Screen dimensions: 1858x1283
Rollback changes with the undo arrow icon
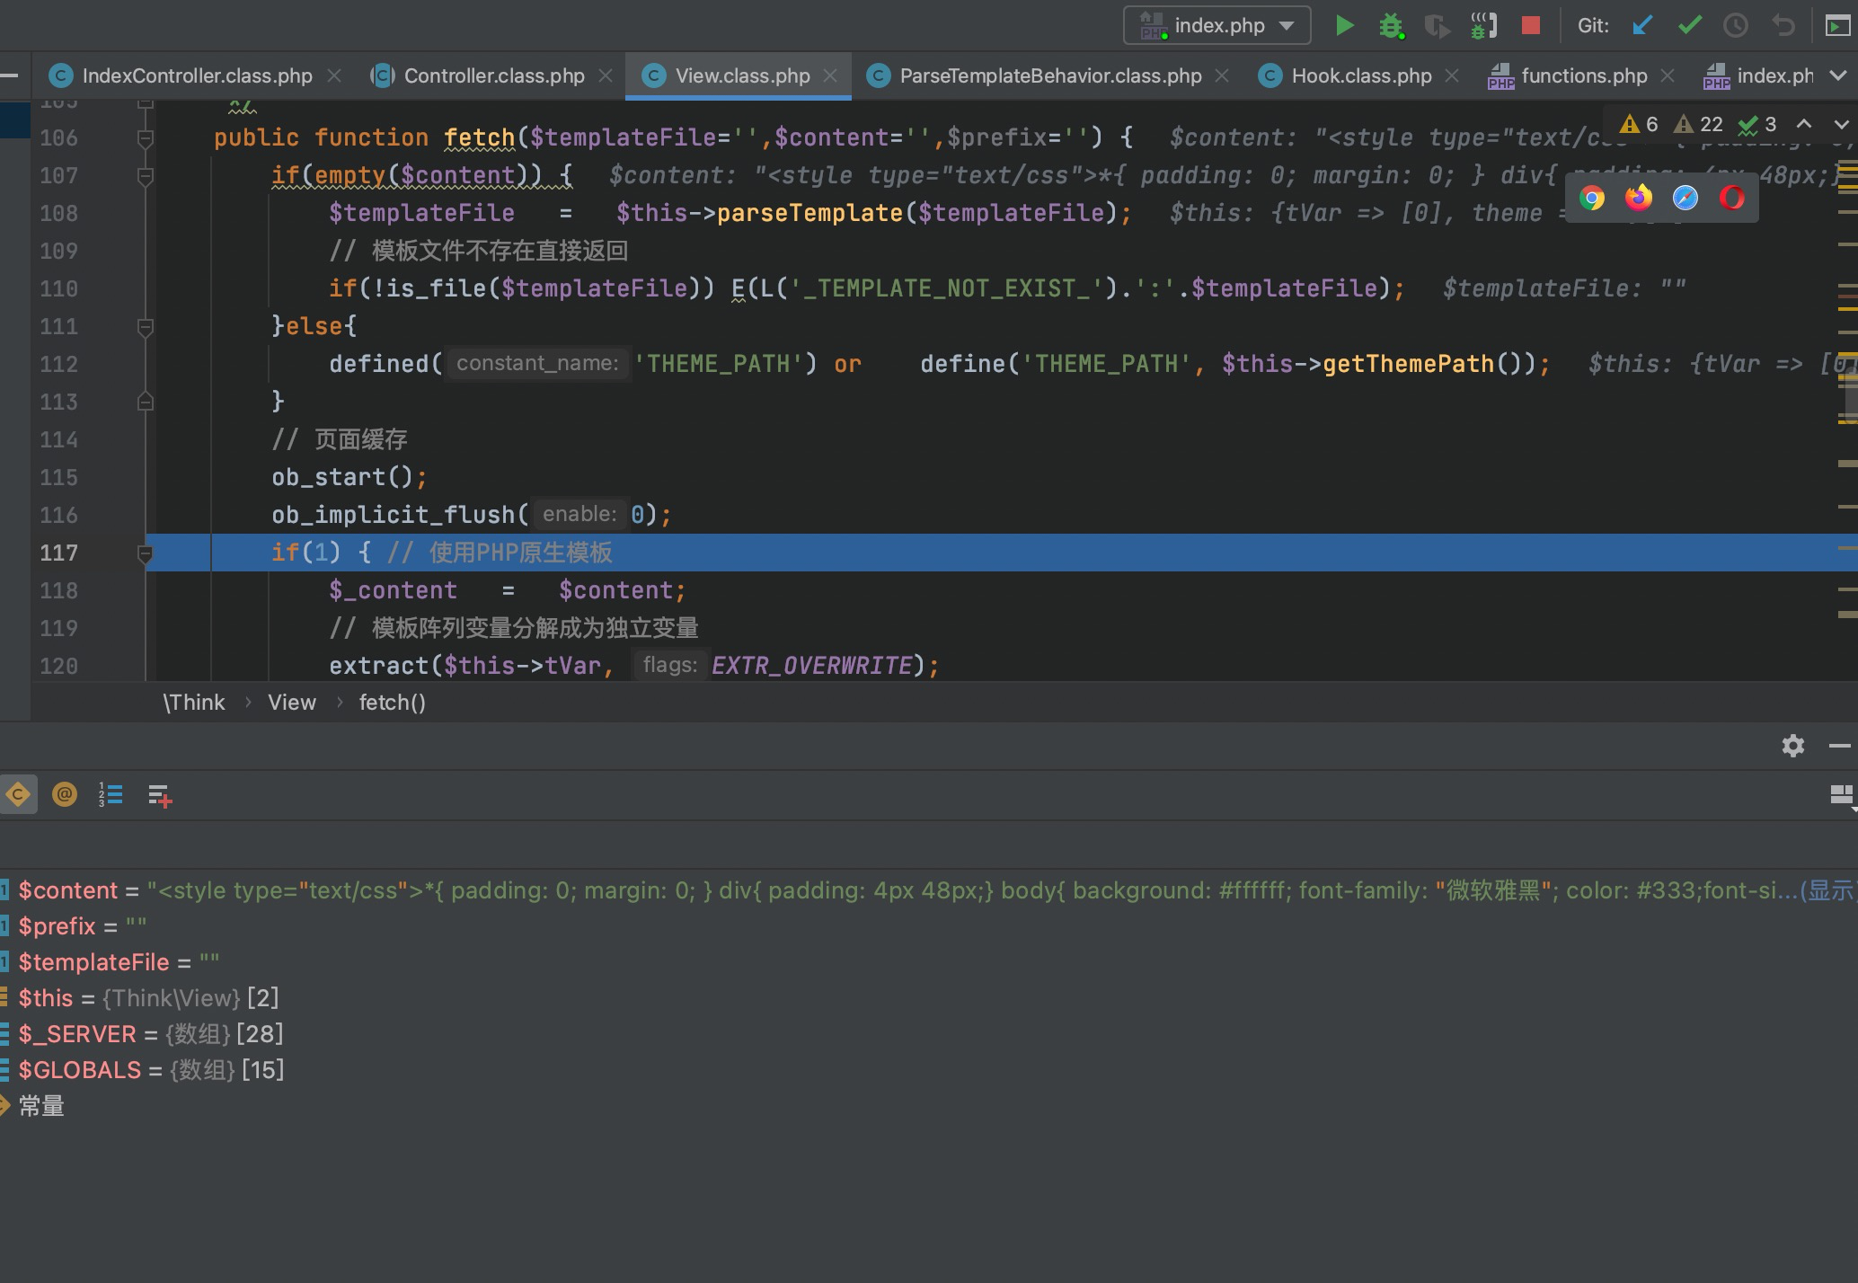point(1783,25)
